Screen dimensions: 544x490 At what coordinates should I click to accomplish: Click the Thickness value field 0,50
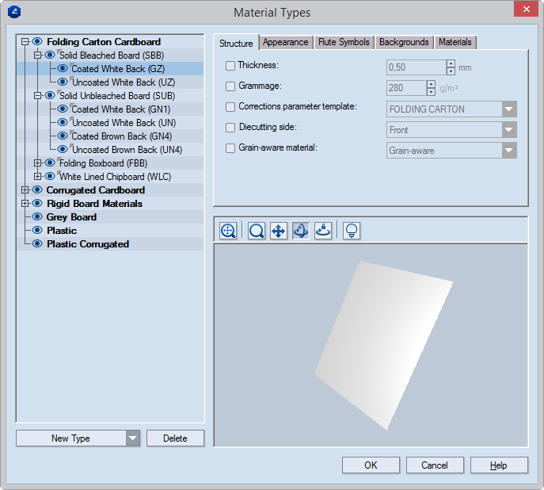(x=417, y=67)
